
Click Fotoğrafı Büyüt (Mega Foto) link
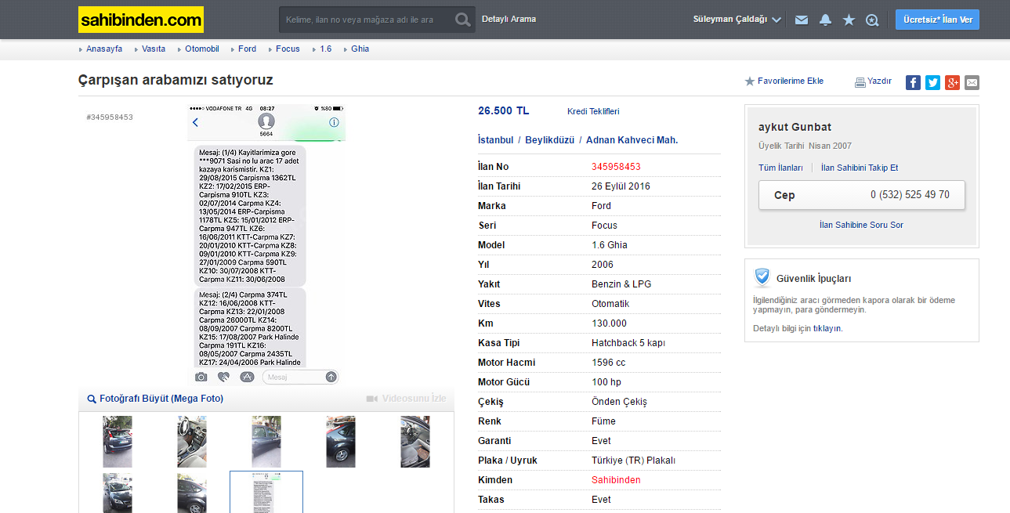coord(161,399)
